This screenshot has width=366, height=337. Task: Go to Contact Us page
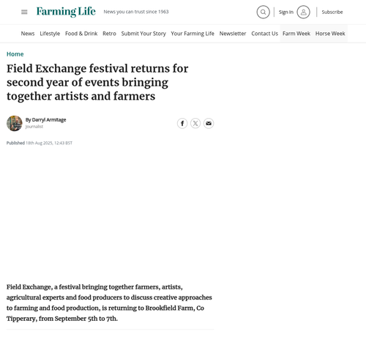[264, 34]
